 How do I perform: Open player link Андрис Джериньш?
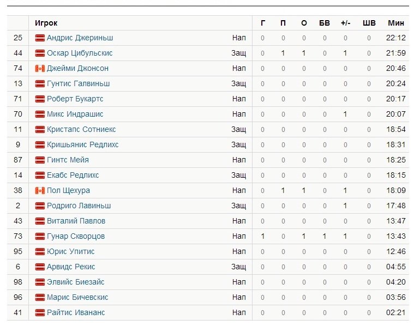[80, 38]
